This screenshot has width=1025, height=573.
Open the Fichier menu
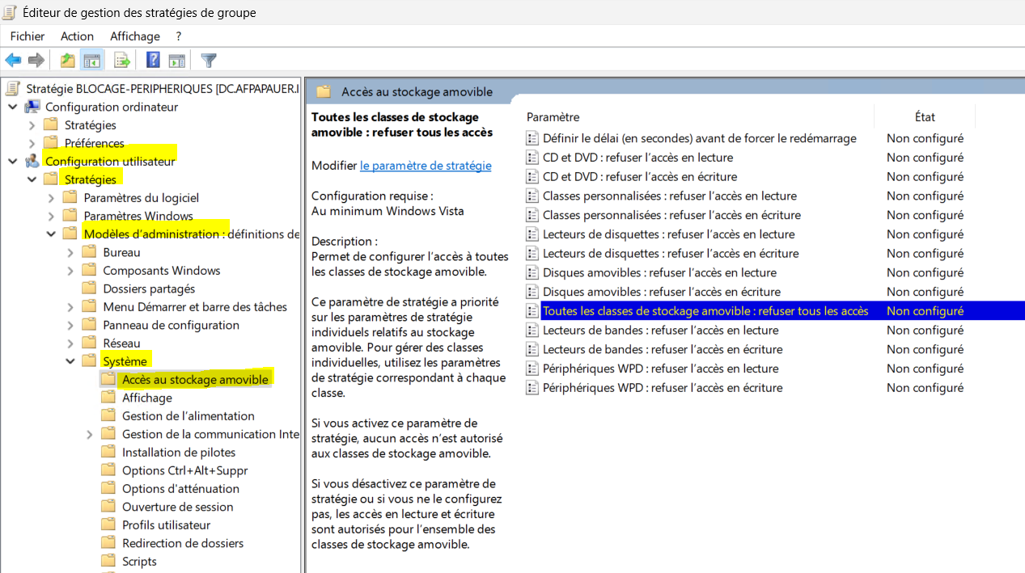pyautogui.click(x=28, y=36)
